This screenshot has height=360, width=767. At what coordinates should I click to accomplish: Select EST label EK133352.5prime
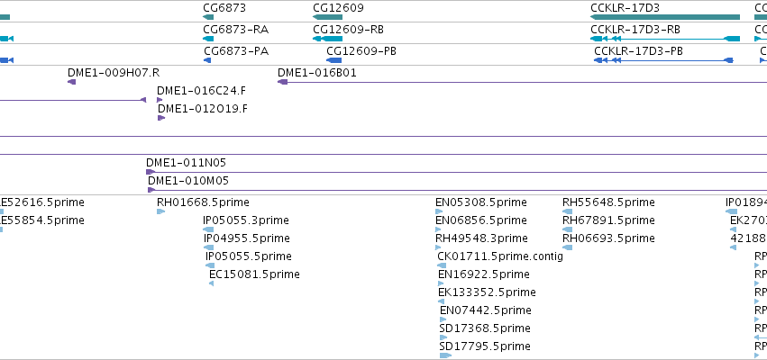click(x=487, y=292)
